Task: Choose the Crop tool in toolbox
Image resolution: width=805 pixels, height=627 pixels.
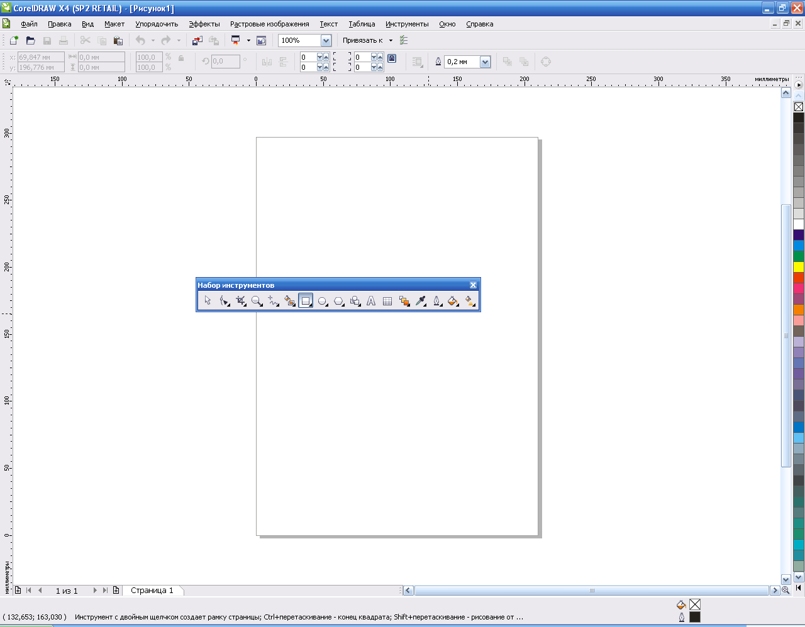Action: pos(241,301)
